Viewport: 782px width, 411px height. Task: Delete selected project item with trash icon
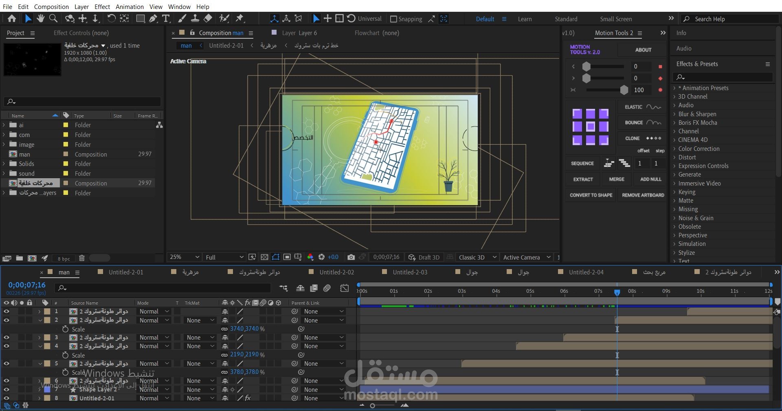(x=81, y=258)
